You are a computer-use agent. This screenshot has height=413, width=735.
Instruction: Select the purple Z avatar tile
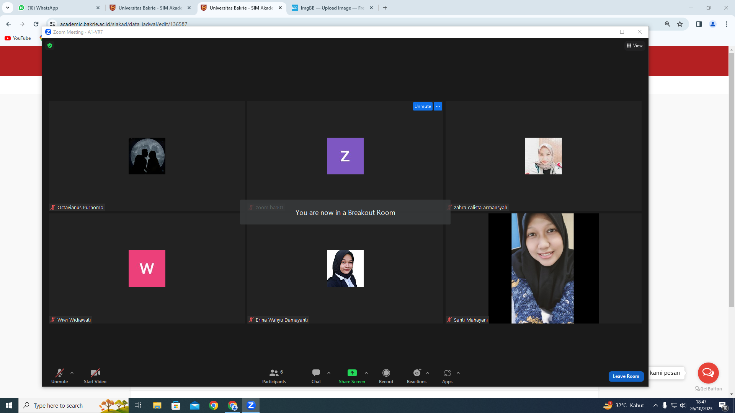click(x=345, y=156)
